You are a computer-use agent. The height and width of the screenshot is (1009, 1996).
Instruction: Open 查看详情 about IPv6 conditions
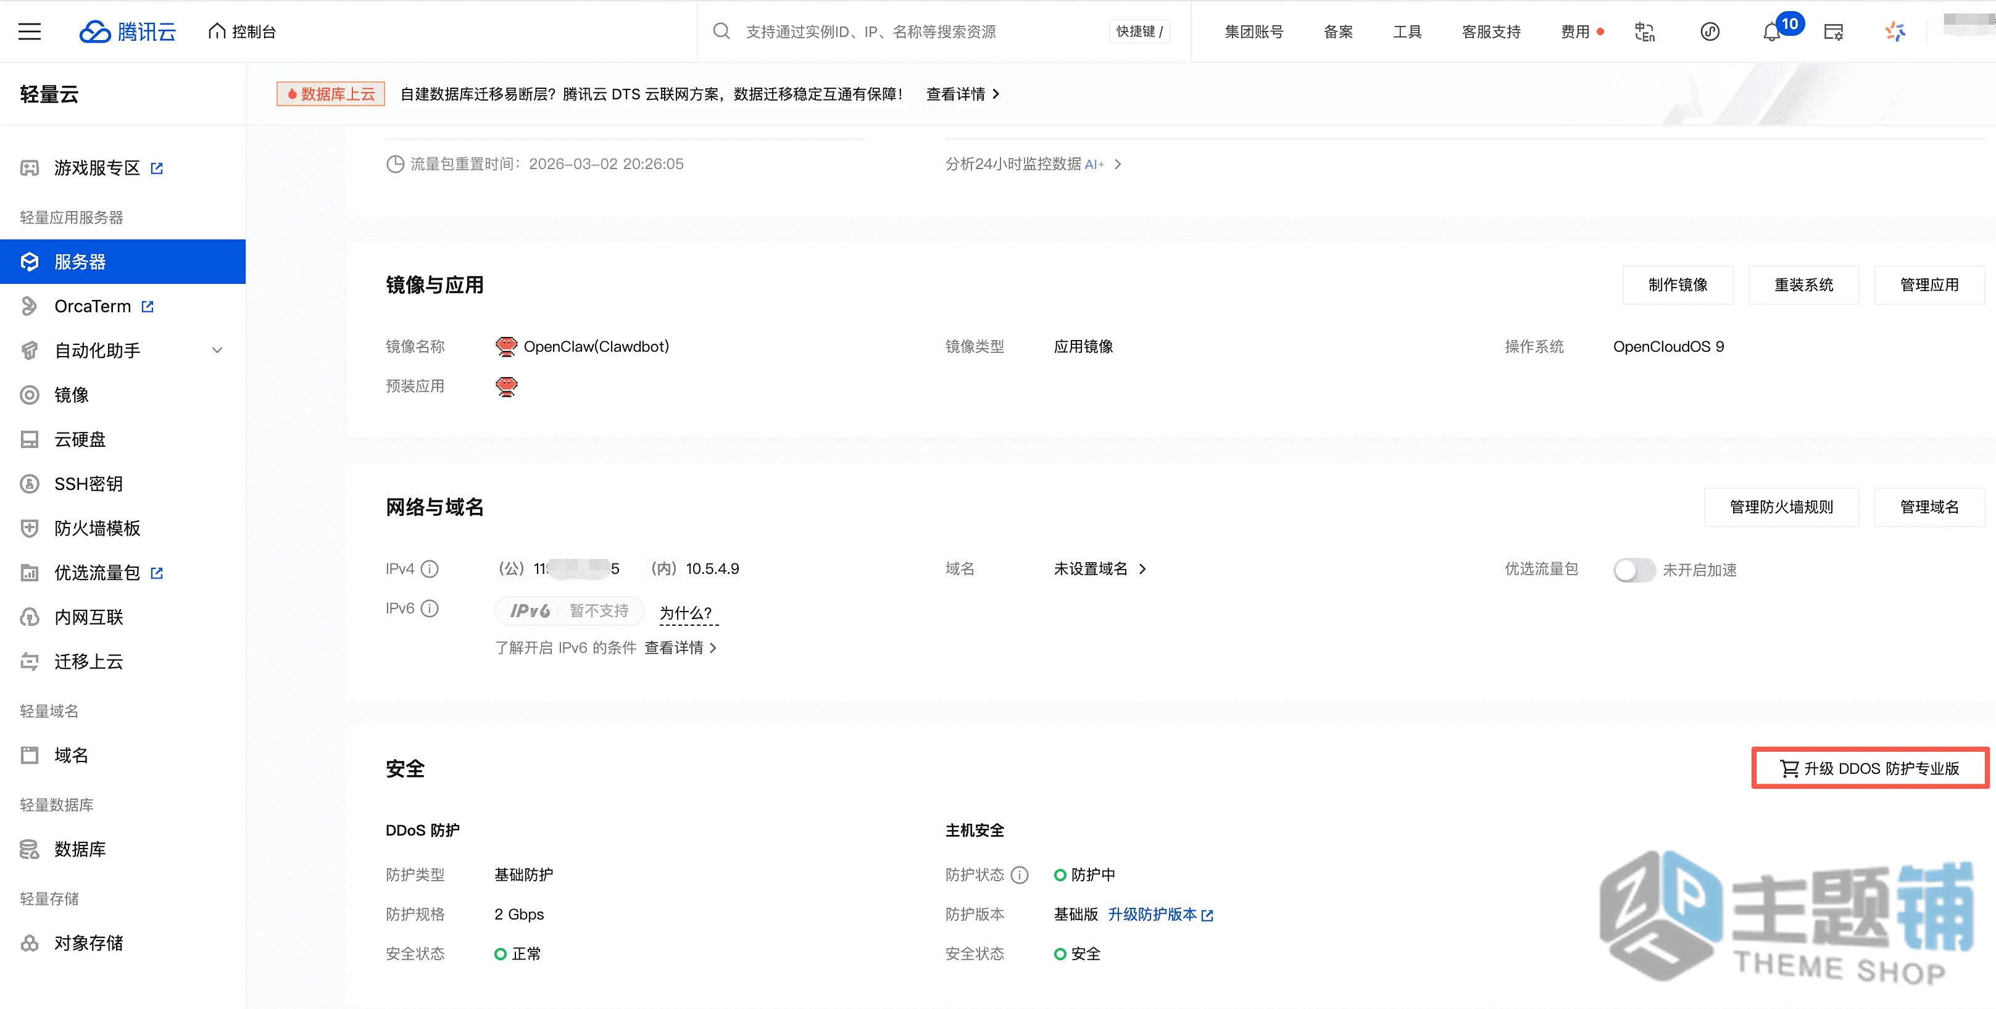pyautogui.click(x=680, y=647)
